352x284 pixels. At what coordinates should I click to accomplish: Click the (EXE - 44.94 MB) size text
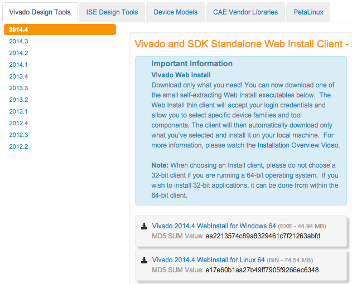[x=302, y=226]
